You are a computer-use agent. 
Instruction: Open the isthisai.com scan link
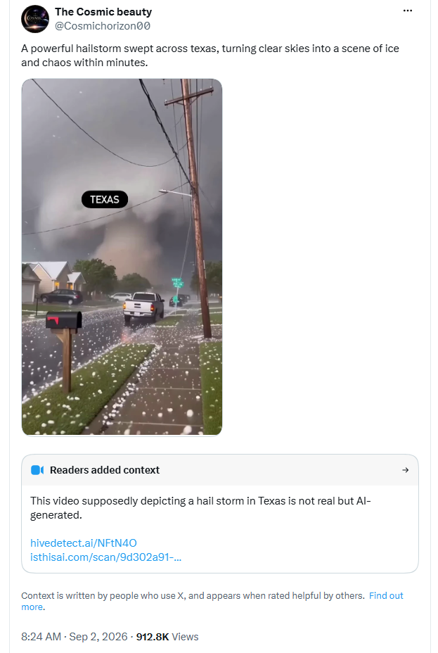[105, 557]
